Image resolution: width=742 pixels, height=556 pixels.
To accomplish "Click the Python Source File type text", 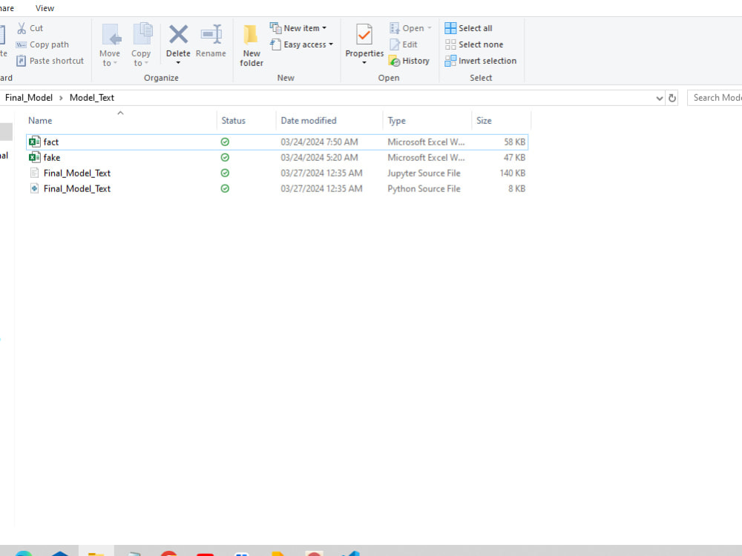I will 424,188.
